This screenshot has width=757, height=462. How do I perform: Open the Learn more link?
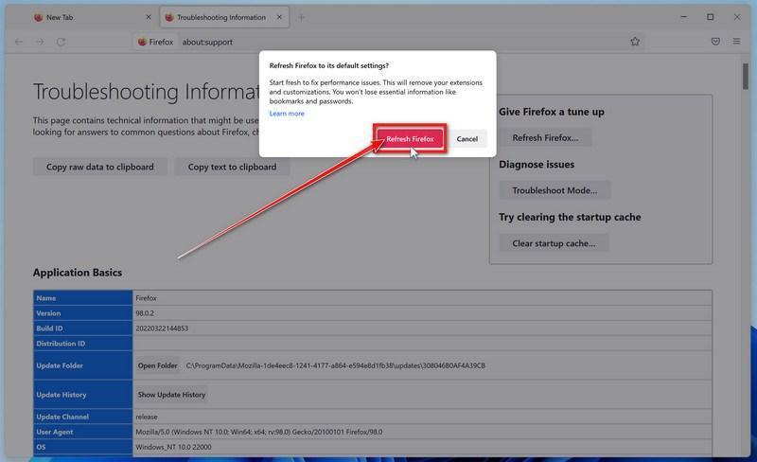(x=287, y=113)
